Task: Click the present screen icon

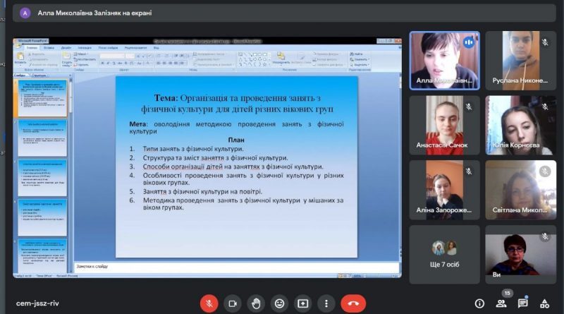Action: pyautogui.click(x=303, y=303)
